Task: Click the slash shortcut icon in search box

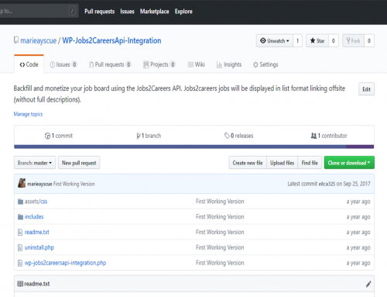Action: [x=72, y=11]
